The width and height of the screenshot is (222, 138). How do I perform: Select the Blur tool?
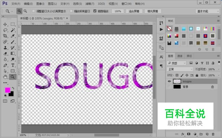pyautogui.click(x=5, y=59)
